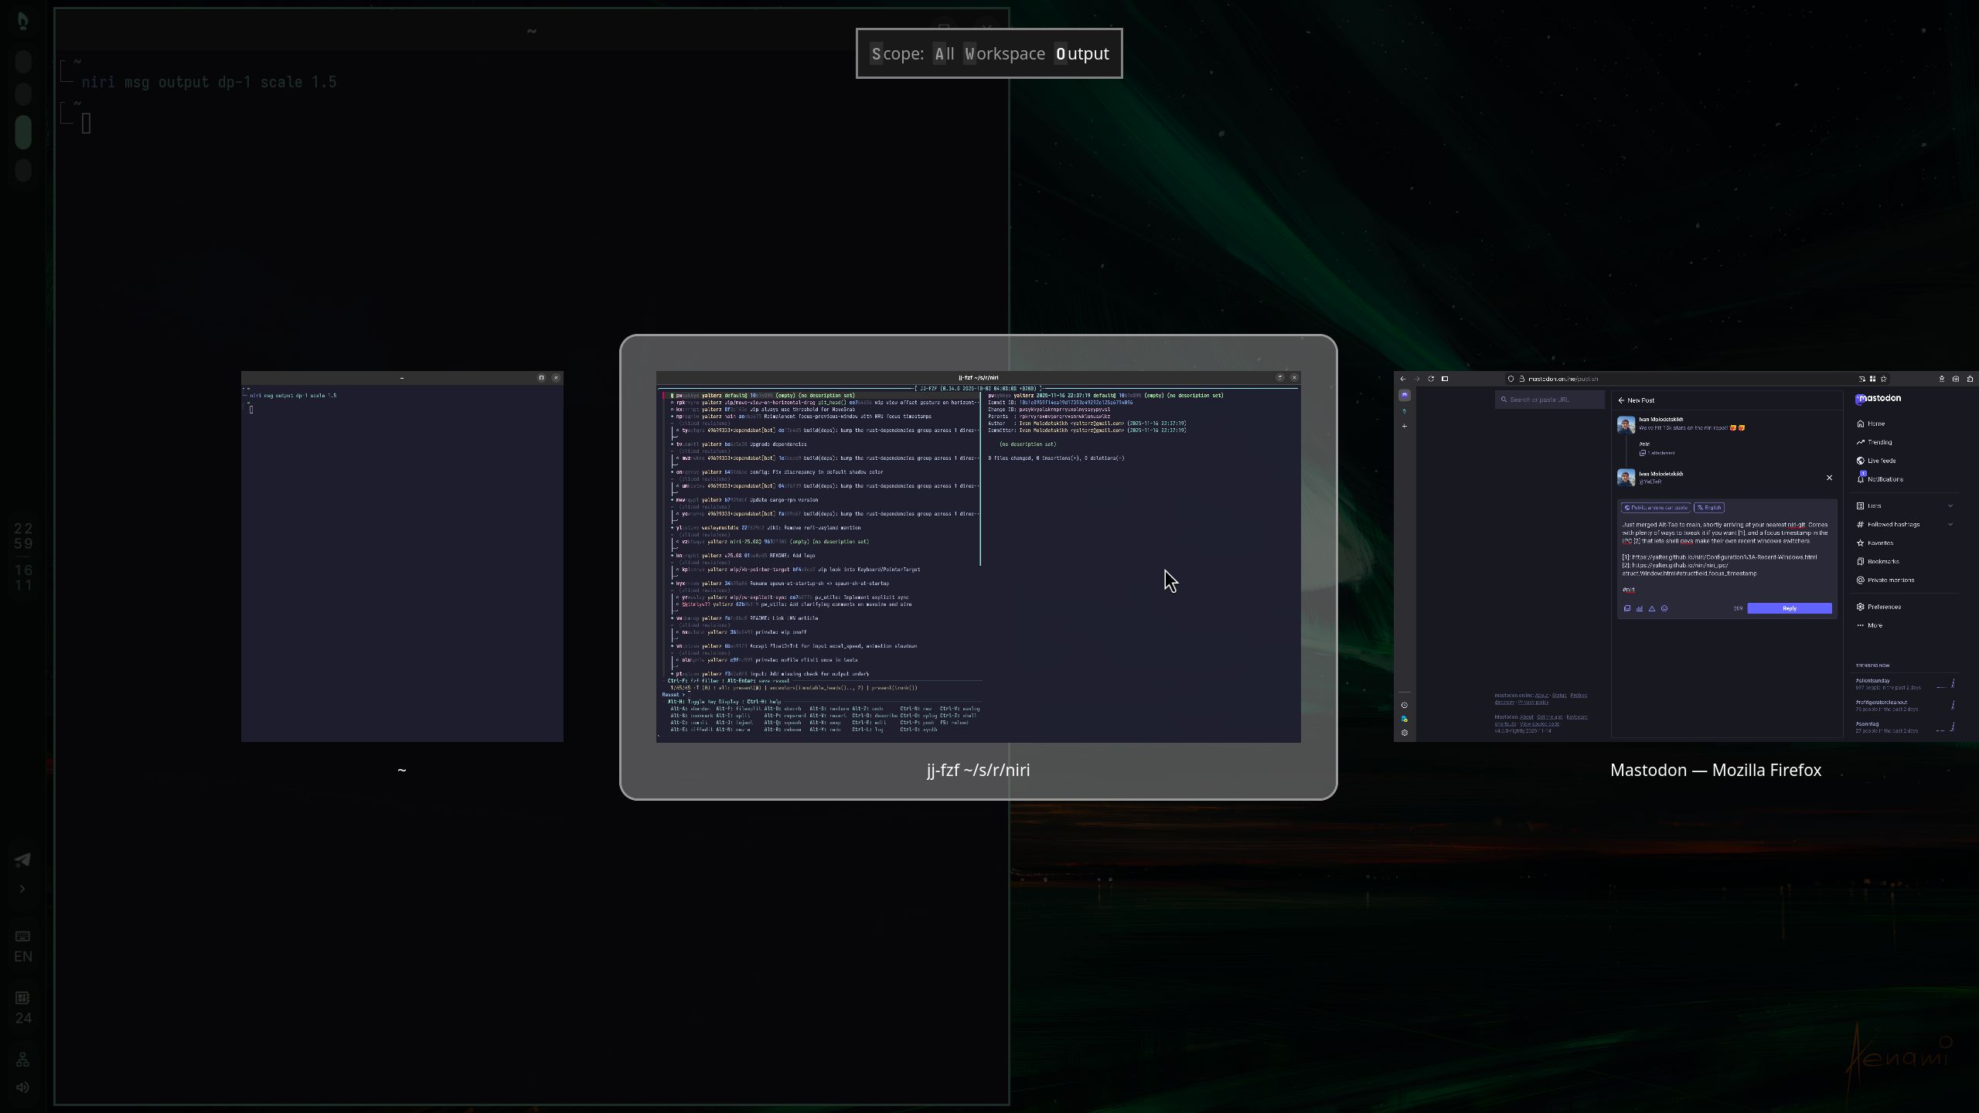Viewport: 1979px width, 1113px height.
Task: Select the jj-fzf ~/s/r/niri window thumbnail
Action: (x=976, y=556)
